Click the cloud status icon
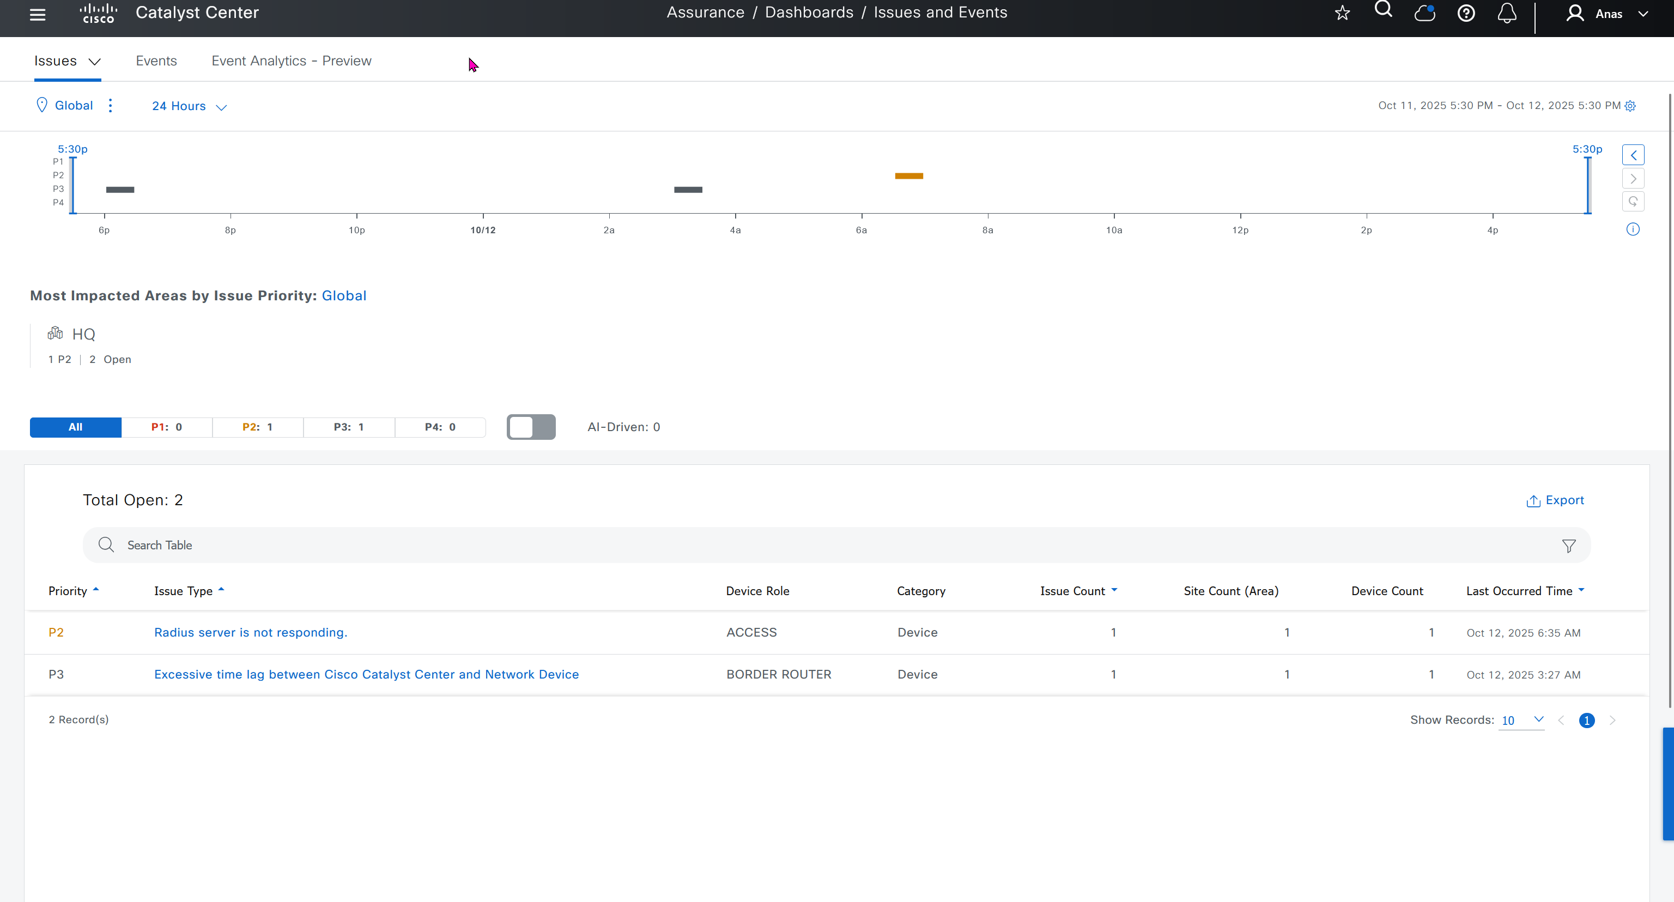 click(x=1424, y=13)
